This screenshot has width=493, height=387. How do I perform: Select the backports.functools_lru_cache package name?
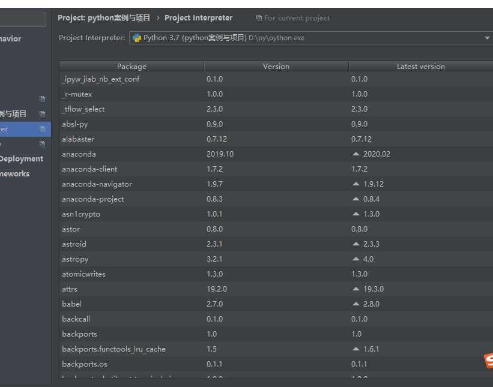pos(114,349)
